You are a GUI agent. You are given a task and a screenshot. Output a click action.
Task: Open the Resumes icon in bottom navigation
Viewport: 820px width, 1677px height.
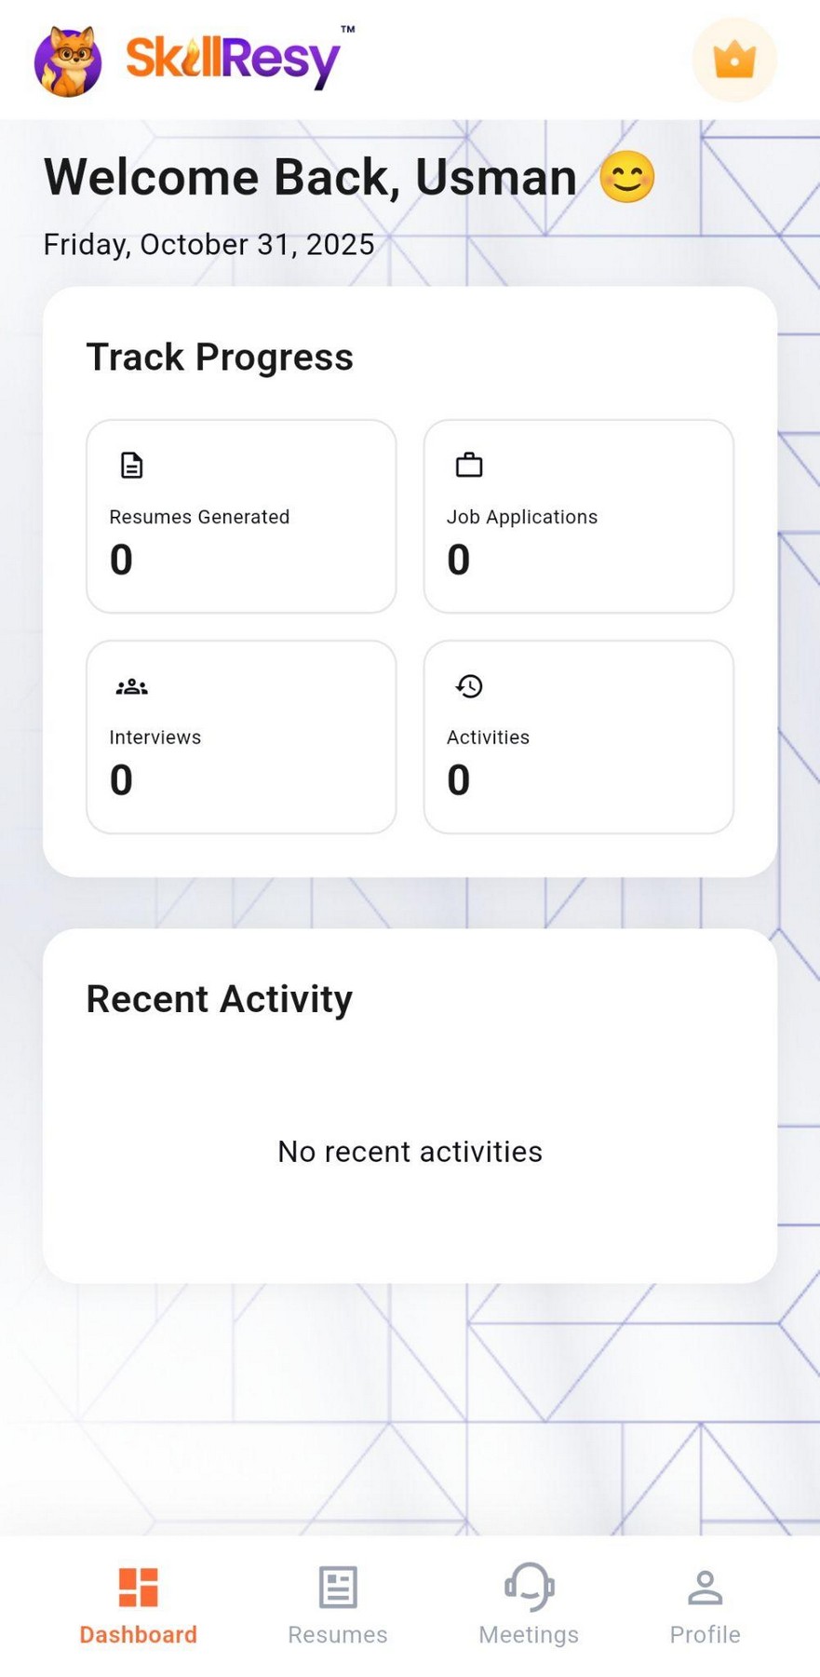click(x=336, y=1585)
